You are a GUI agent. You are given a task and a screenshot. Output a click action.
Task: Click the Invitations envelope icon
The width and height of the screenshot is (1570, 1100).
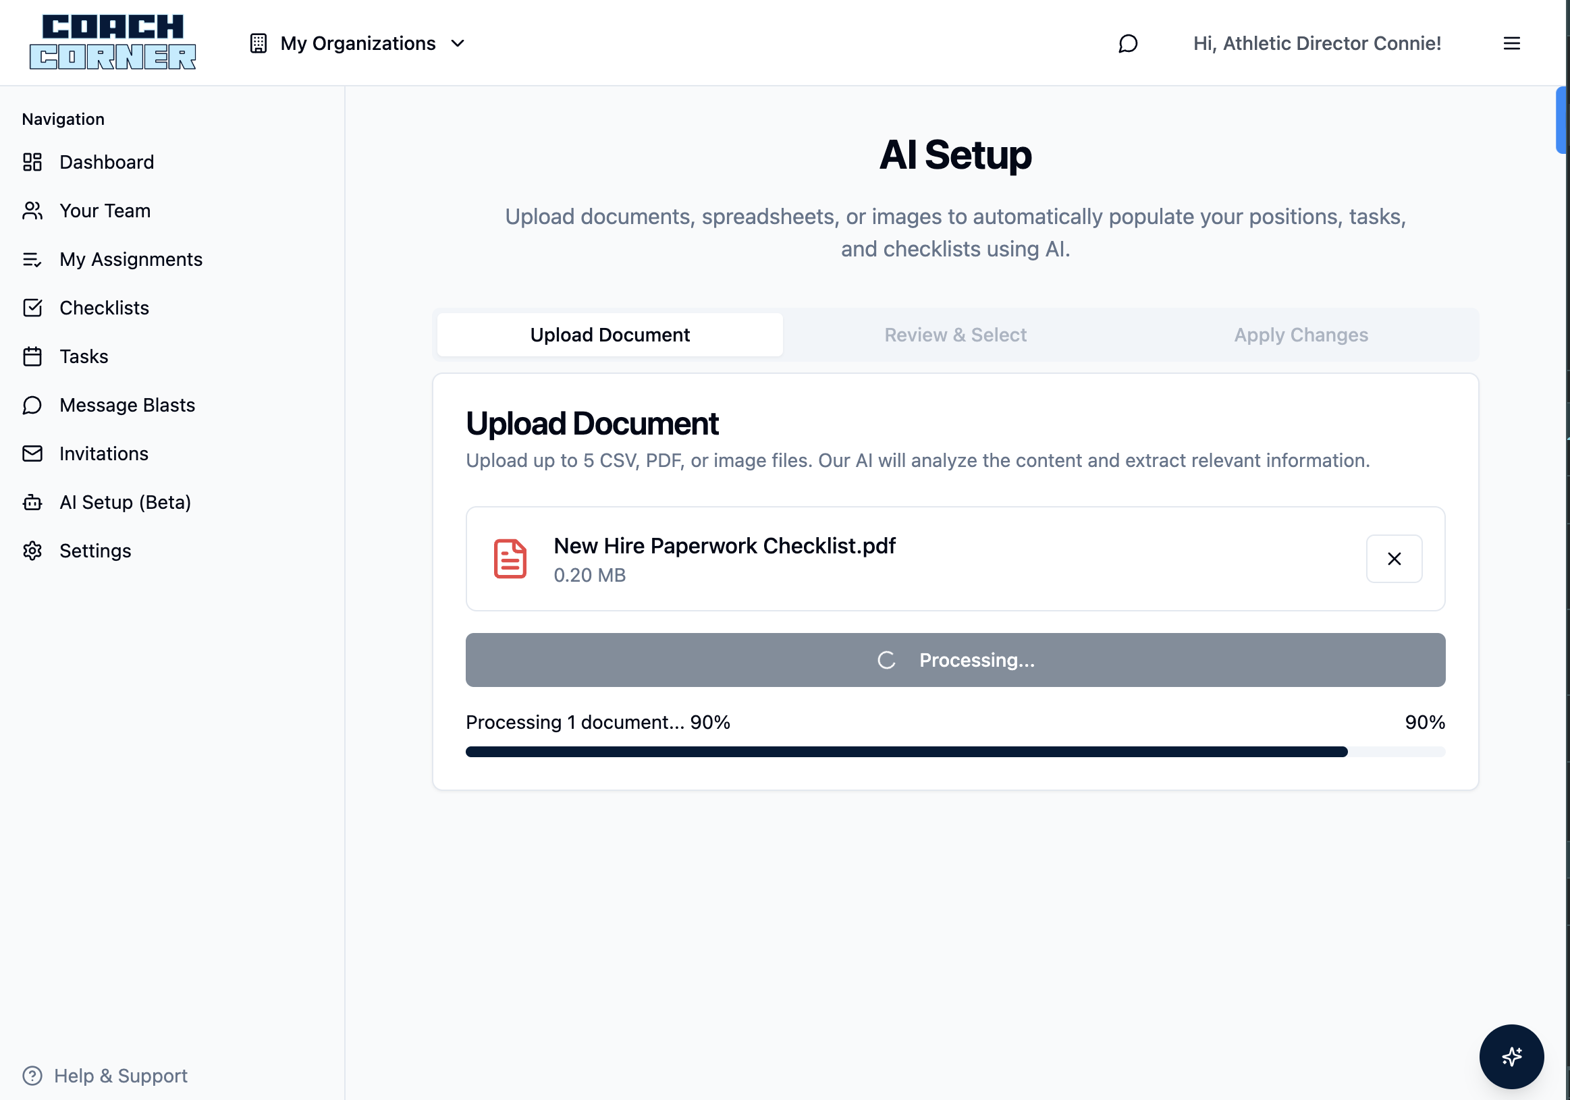pyautogui.click(x=32, y=453)
